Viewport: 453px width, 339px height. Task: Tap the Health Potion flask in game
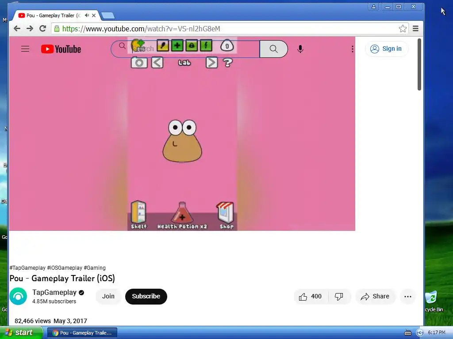(182, 215)
